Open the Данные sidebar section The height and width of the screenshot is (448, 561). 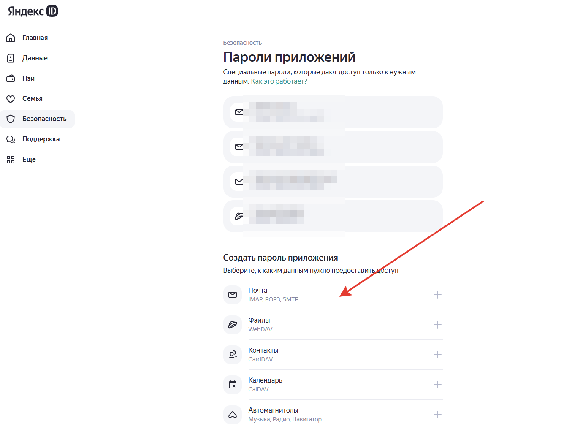(x=35, y=58)
